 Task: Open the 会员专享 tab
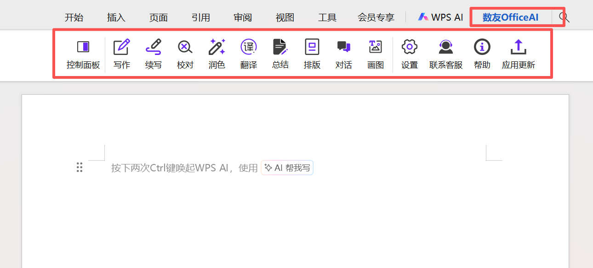click(376, 17)
